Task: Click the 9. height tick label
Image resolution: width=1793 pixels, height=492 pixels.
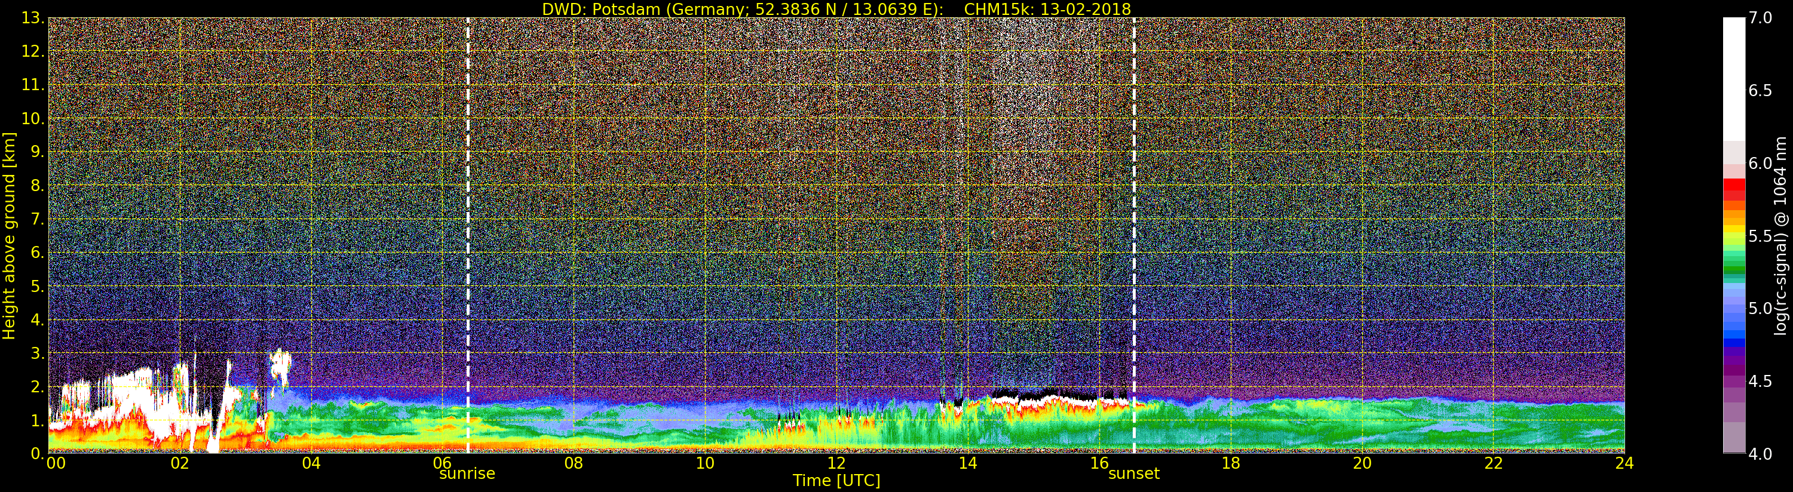Action: [x=37, y=152]
